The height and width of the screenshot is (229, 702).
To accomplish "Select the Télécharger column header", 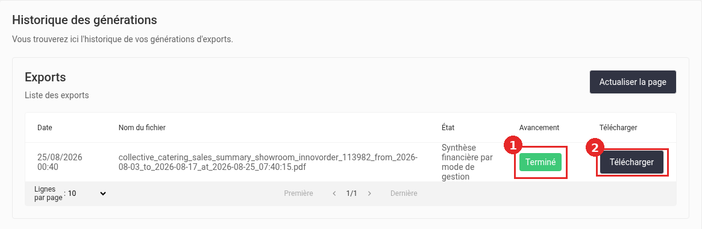I will pyautogui.click(x=618, y=128).
